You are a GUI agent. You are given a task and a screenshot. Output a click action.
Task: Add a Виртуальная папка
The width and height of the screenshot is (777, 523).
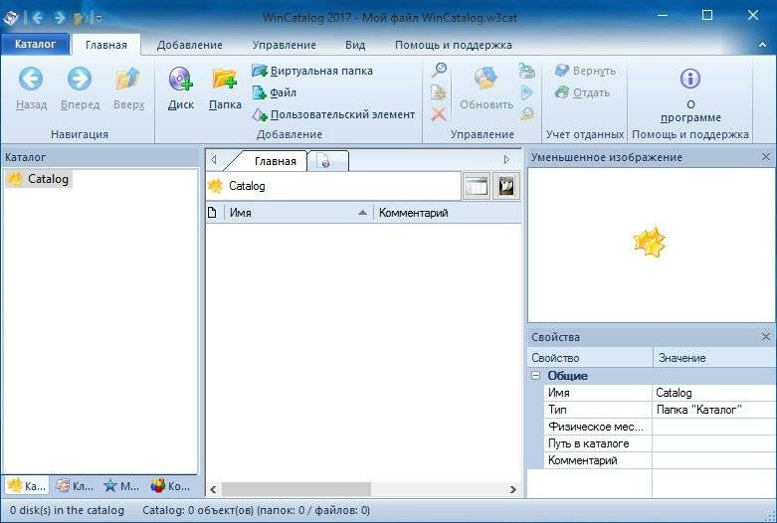point(312,71)
